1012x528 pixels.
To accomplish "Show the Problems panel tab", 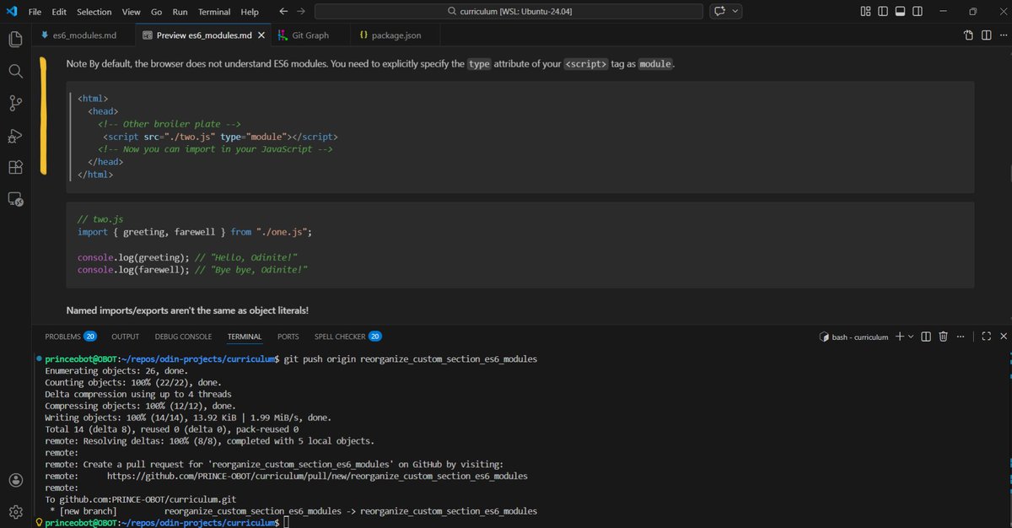I will point(70,337).
